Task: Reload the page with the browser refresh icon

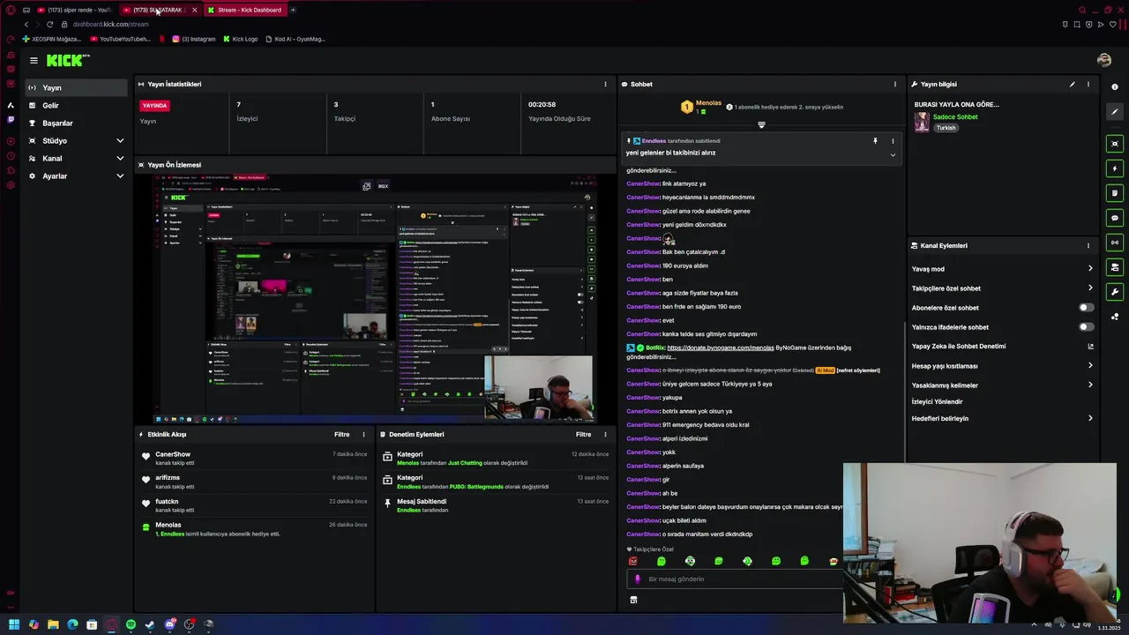Action: coord(49,25)
